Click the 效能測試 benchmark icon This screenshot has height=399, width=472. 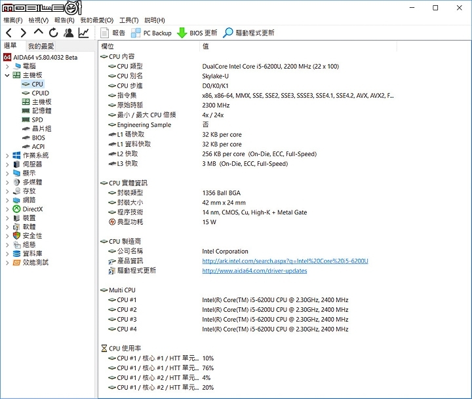[16, 263]
